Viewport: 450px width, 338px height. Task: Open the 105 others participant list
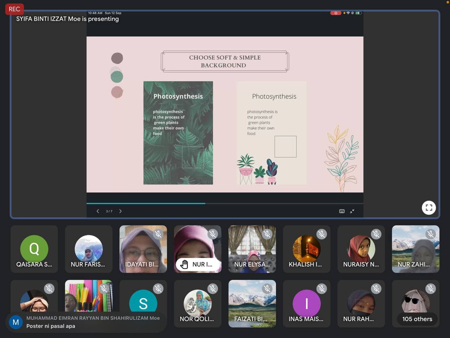click(x=417, y=319)
